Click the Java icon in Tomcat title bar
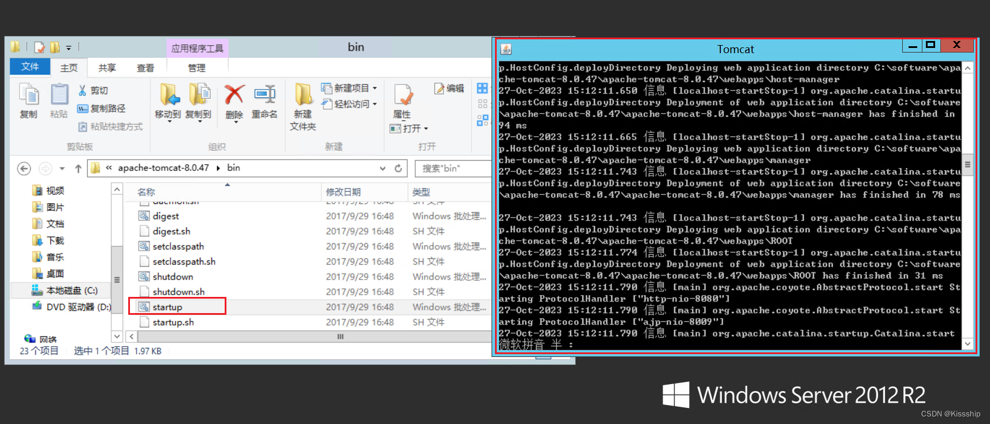 click(506, 49)
